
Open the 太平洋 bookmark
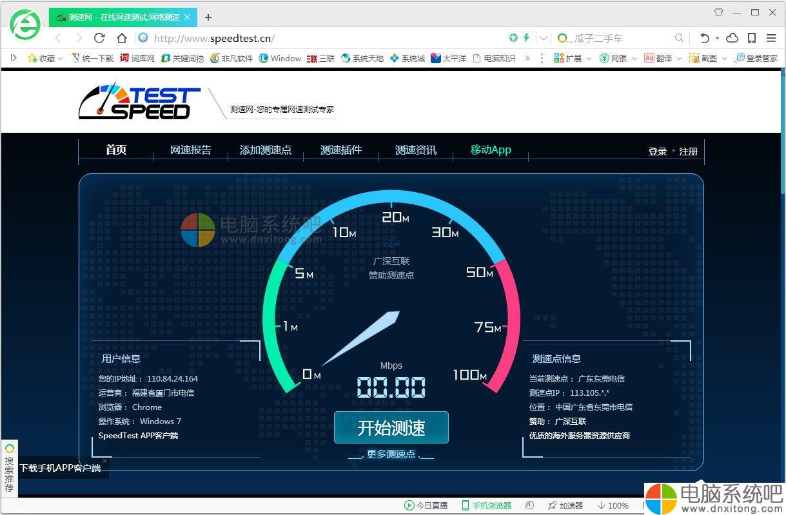(x=449, y=58)
